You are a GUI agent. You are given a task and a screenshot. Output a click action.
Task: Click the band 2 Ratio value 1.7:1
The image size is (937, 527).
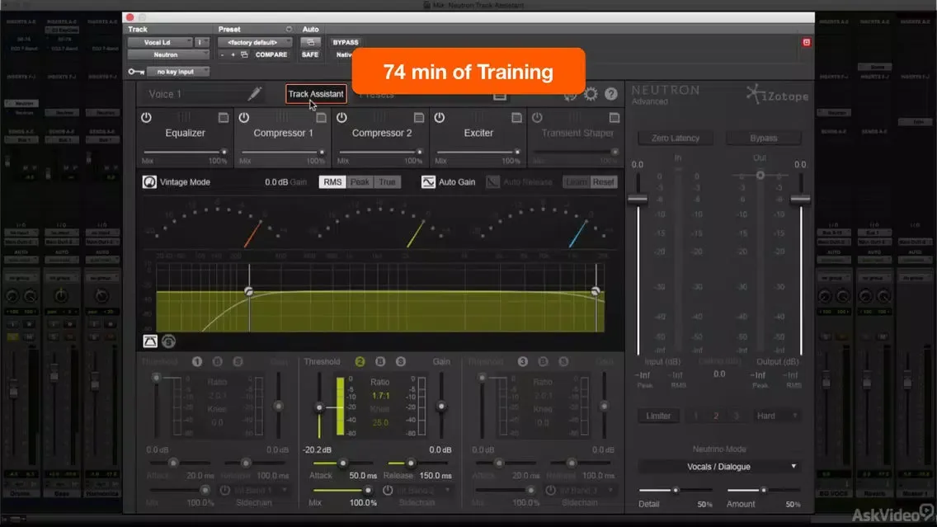click(381, 396)
